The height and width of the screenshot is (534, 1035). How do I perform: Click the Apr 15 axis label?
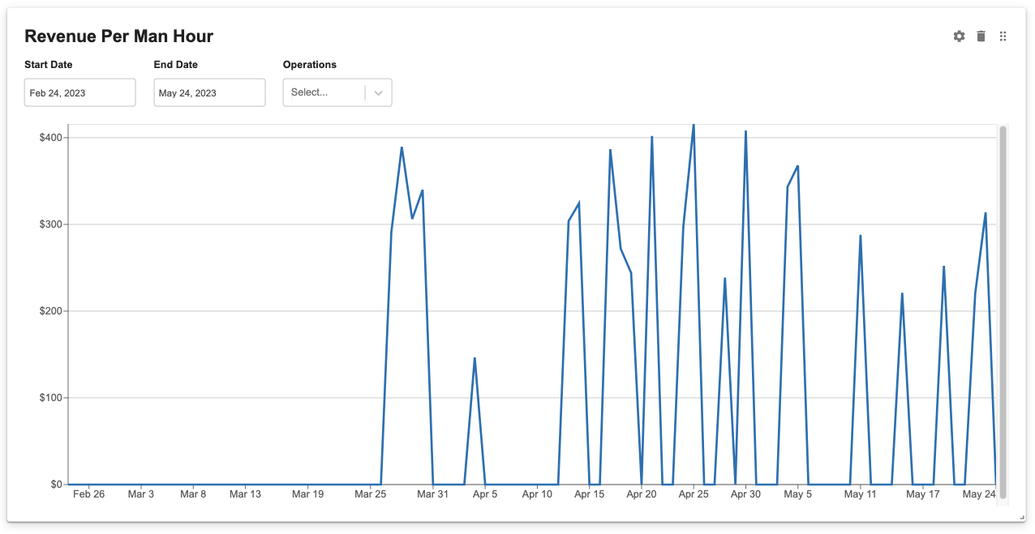(589, 494)
